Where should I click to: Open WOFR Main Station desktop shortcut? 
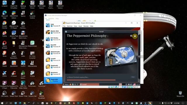click(x=41, y=5)
